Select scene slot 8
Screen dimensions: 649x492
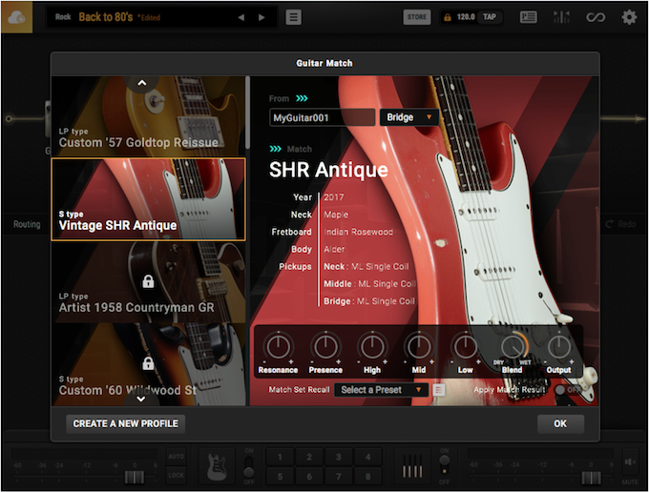coord(368,477)
